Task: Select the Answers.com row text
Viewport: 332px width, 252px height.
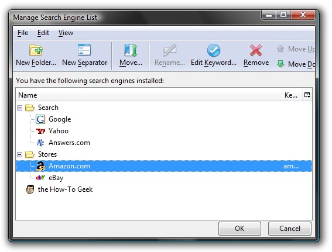Action: coord(69,143)
